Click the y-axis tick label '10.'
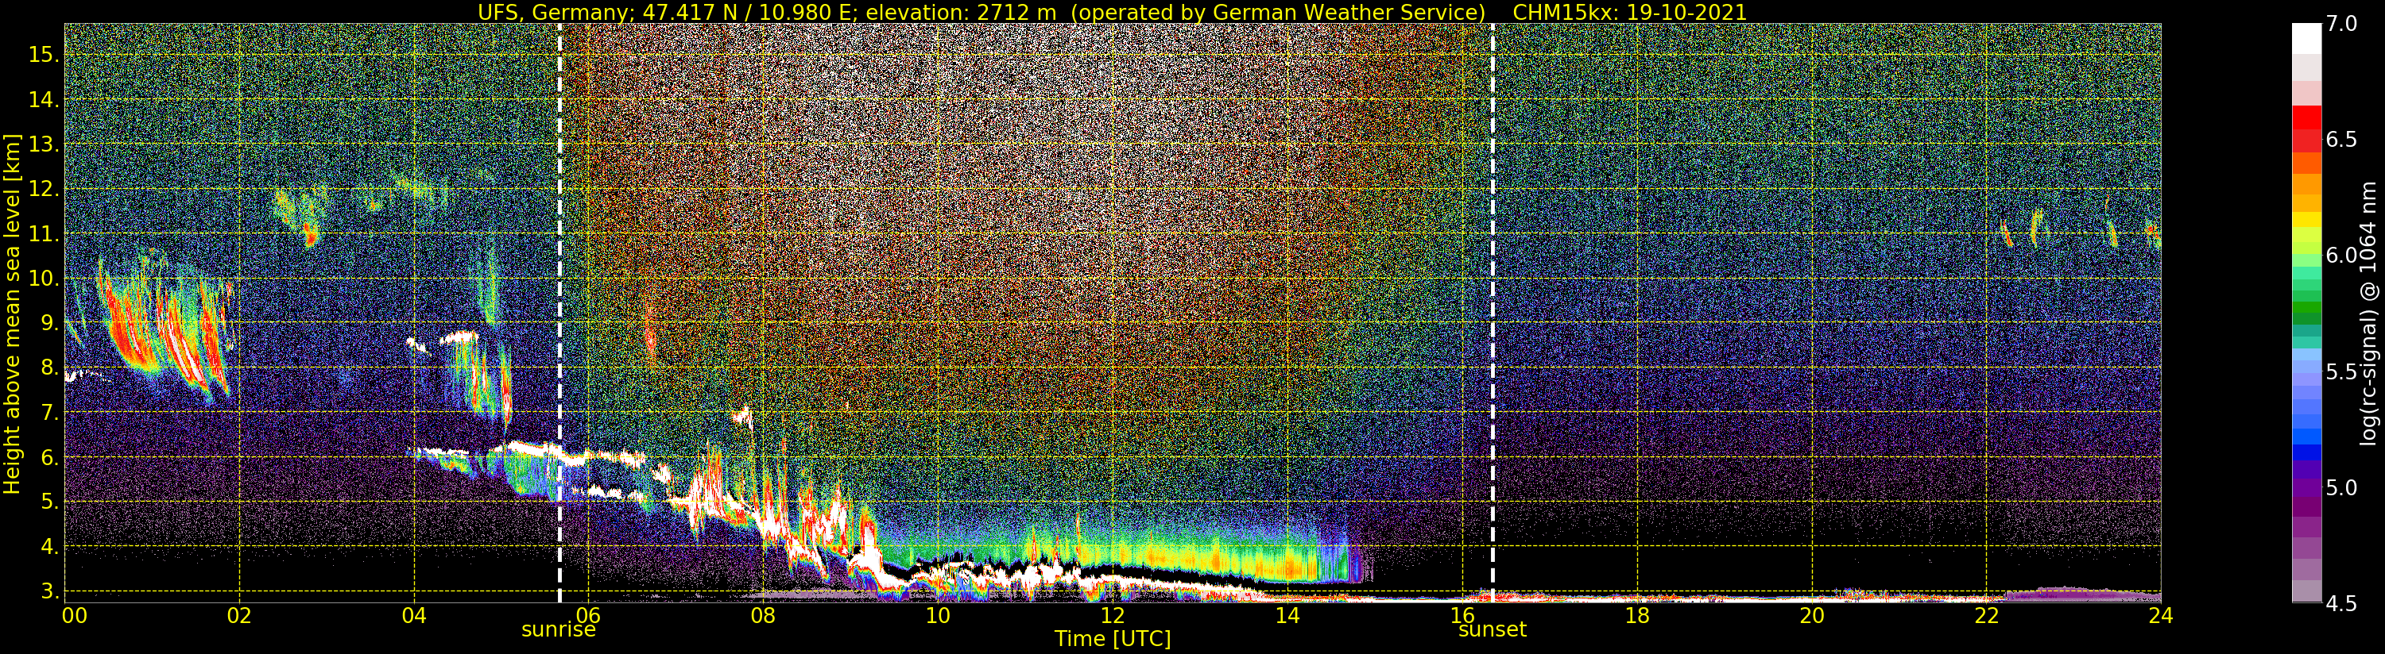 (x=44, y=279)
